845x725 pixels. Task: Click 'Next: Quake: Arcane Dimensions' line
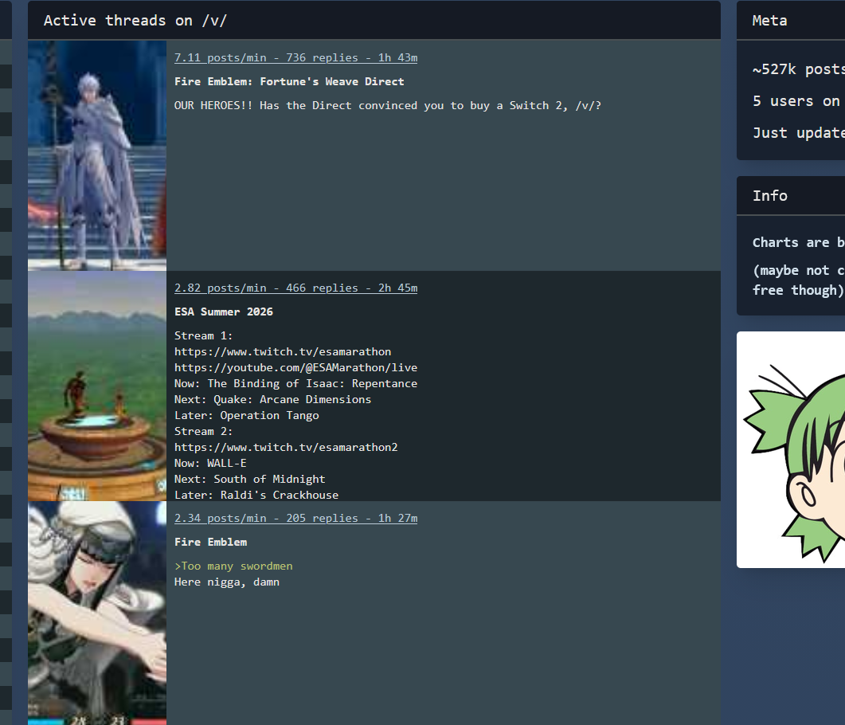click(x=272, y=399)
